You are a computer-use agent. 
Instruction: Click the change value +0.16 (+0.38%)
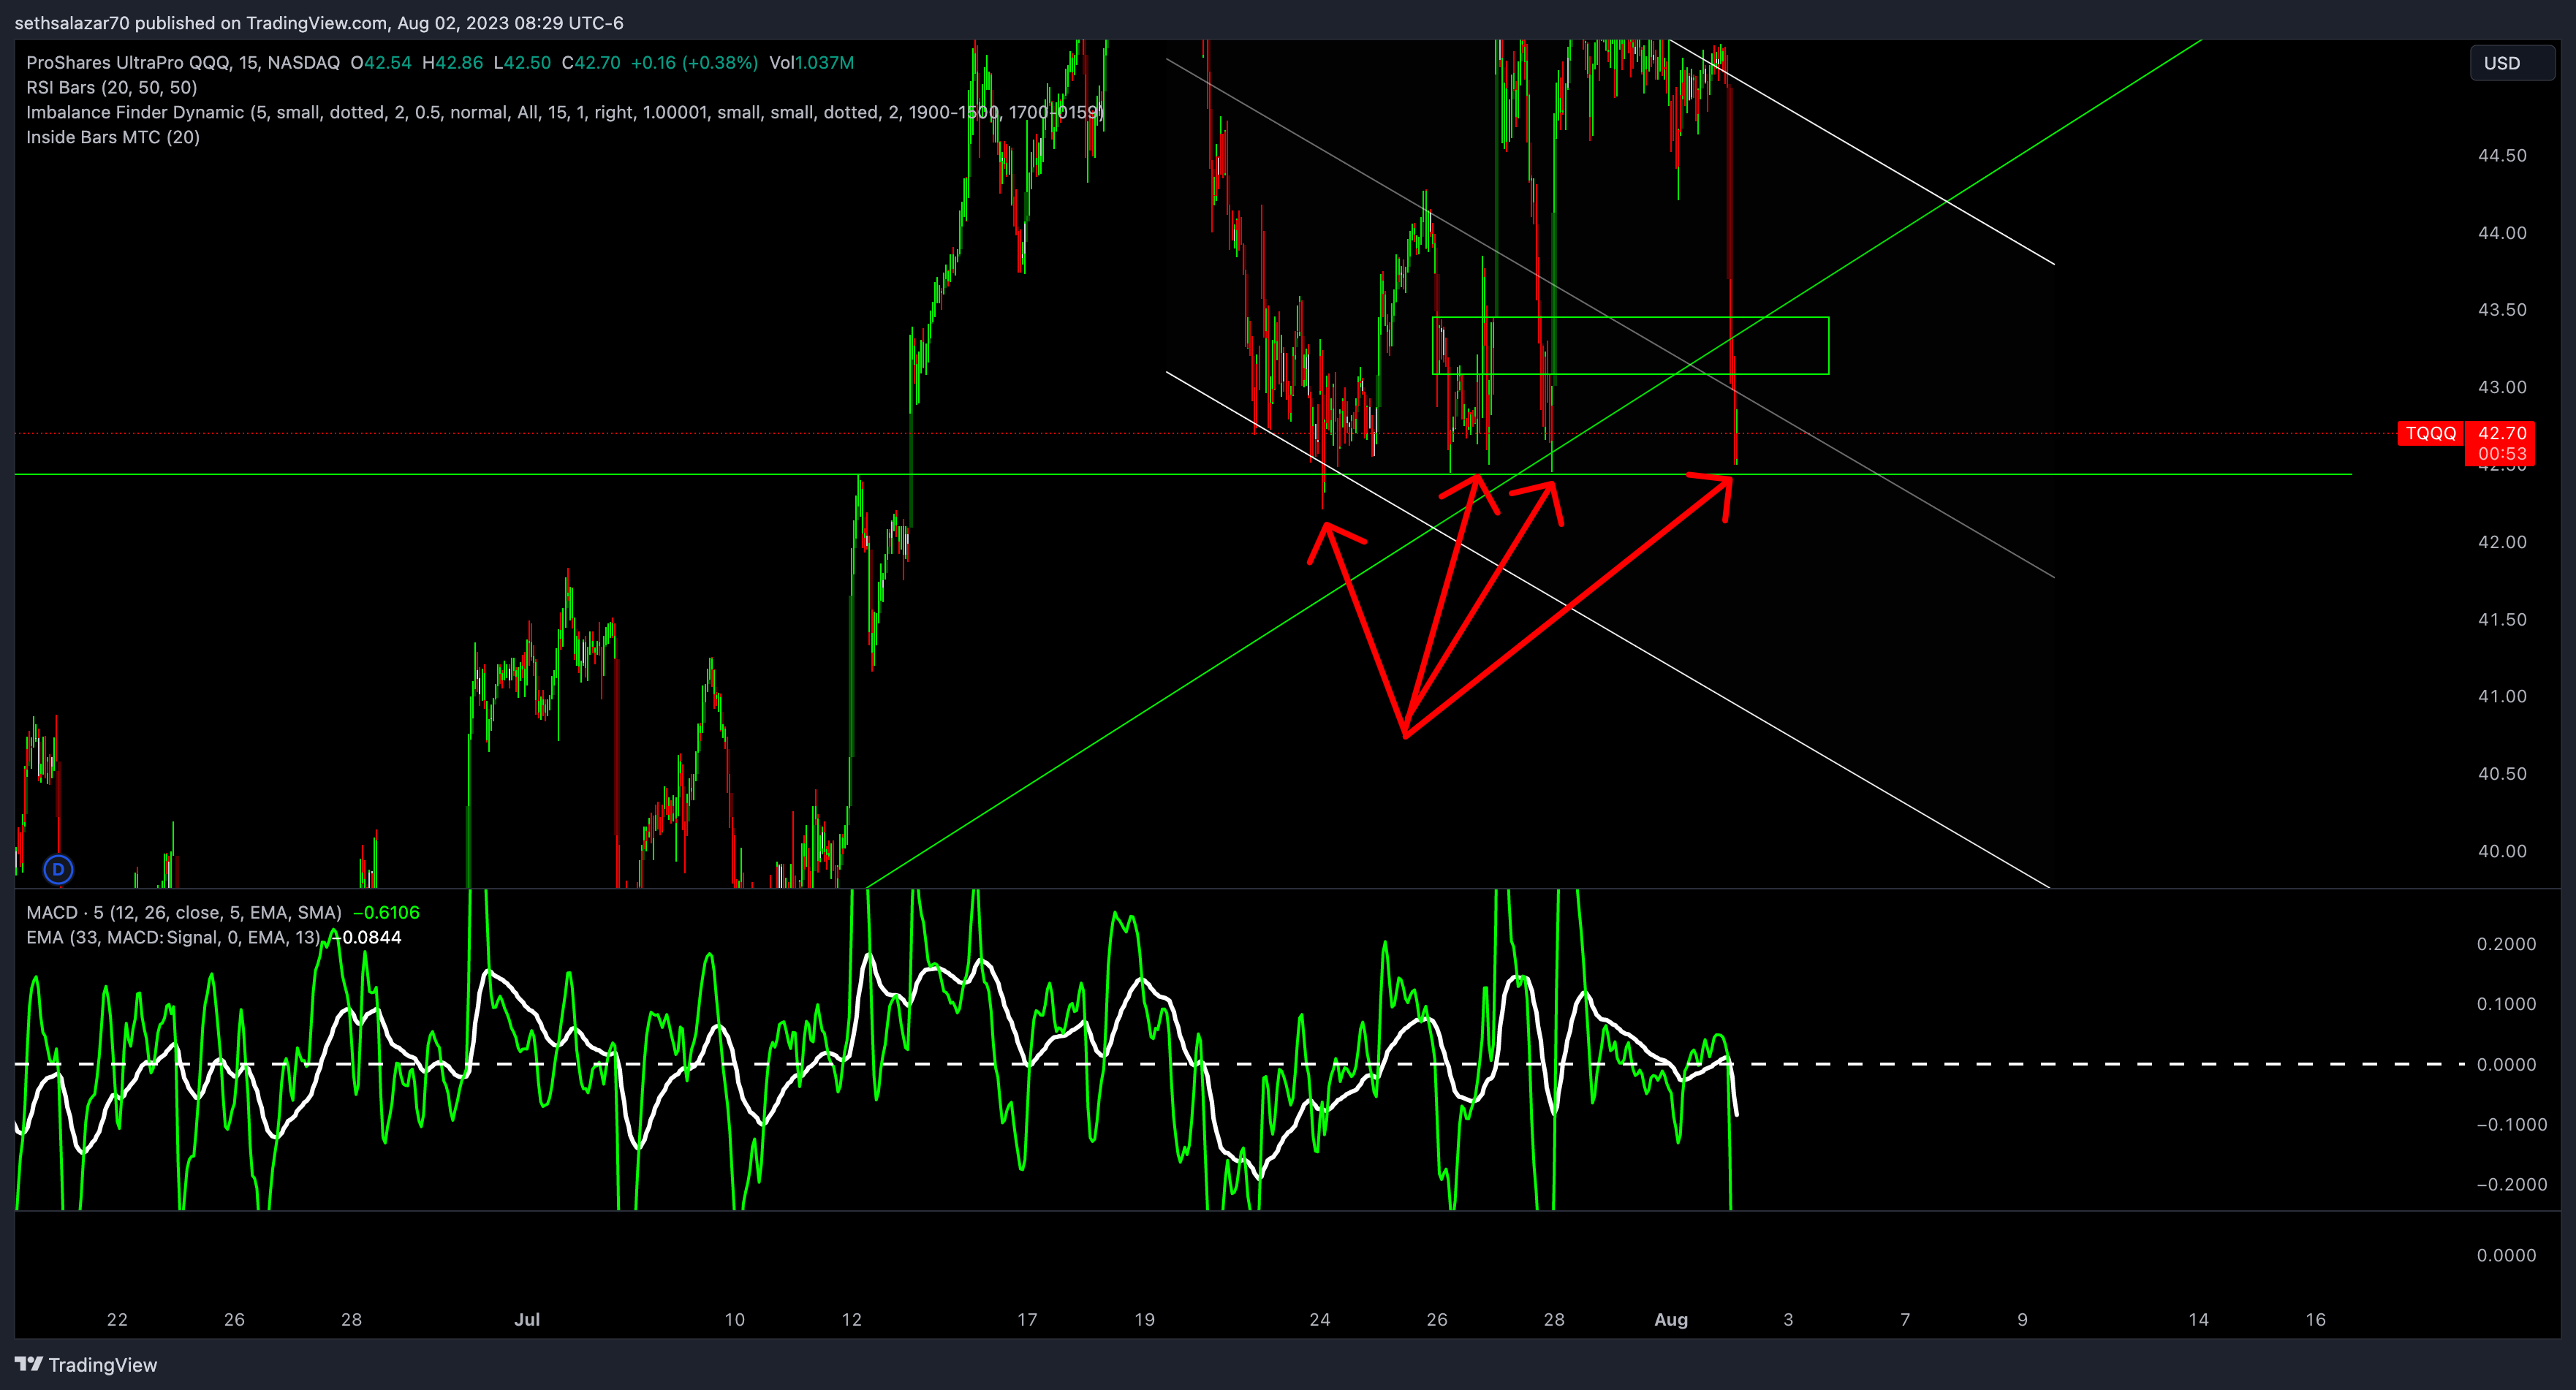tap(694, 62)
